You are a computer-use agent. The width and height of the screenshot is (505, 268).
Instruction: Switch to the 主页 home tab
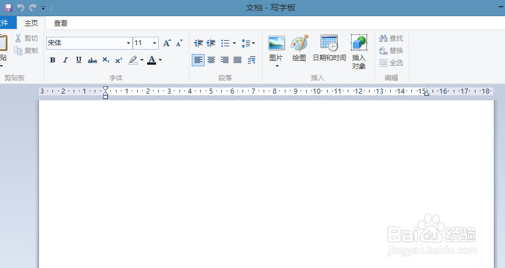(x=31, y=23)
